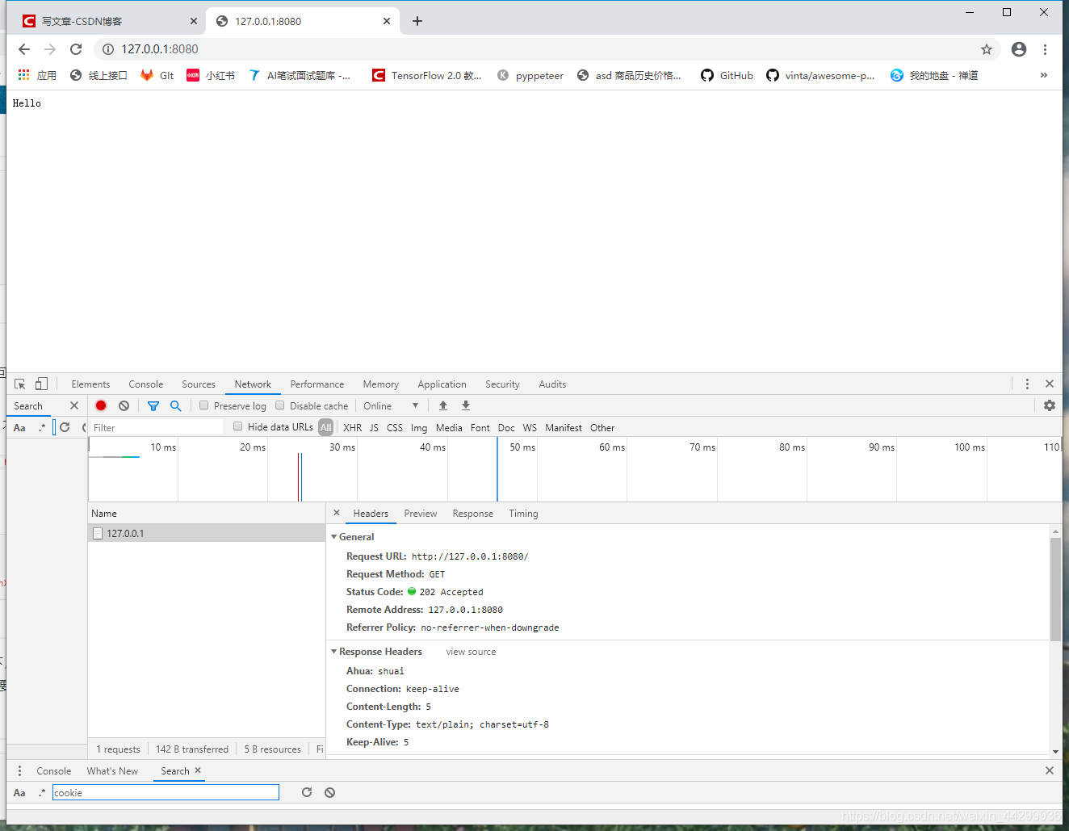Filter requests by JS type
1069x831 pixels.
(374, 427)
